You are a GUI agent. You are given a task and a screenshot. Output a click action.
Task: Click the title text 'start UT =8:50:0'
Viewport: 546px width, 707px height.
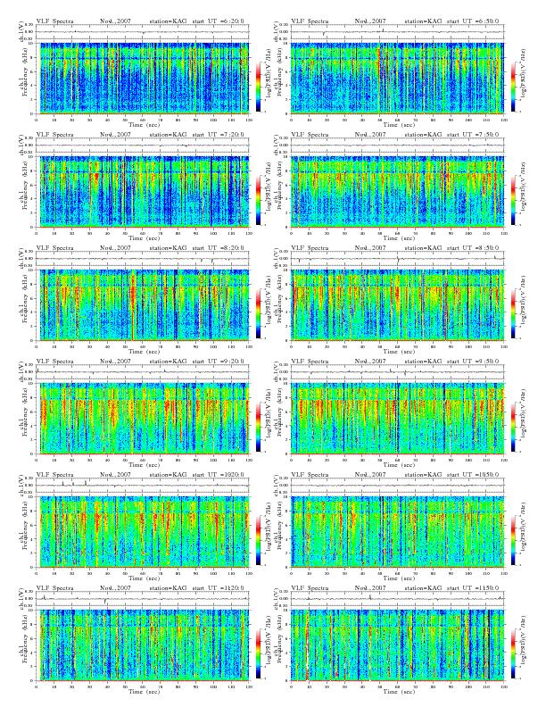click(473, 248)
